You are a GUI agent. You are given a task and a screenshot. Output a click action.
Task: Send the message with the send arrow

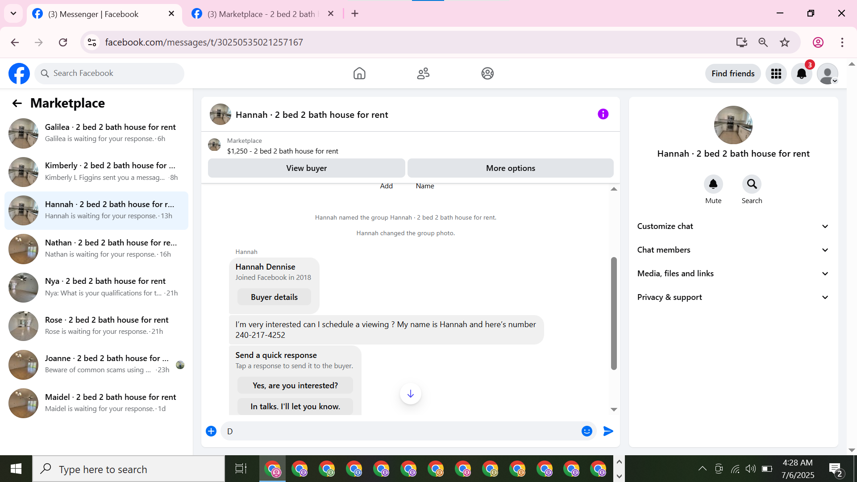coord(608,432)
